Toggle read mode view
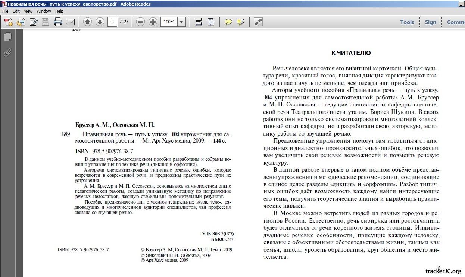The height and width of the screenshot is (277, 465). 258,22
